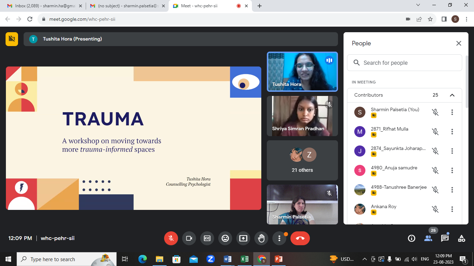This screenshot has width=474, height=266.
Task: Open the Activities icon
Action: [x=462, y=238]
